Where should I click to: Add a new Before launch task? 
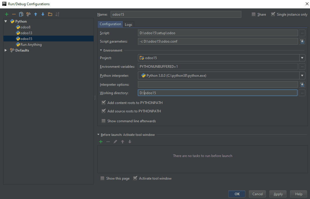click(101, 142)
